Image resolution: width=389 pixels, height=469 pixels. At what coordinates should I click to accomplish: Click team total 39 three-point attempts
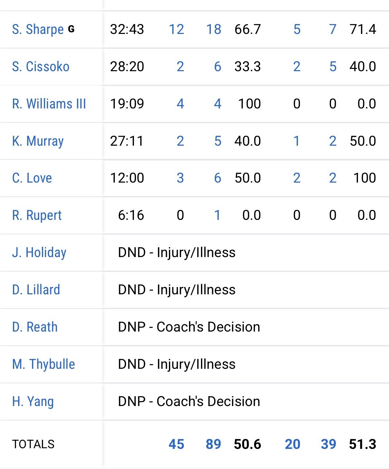(x=329, y=444)
